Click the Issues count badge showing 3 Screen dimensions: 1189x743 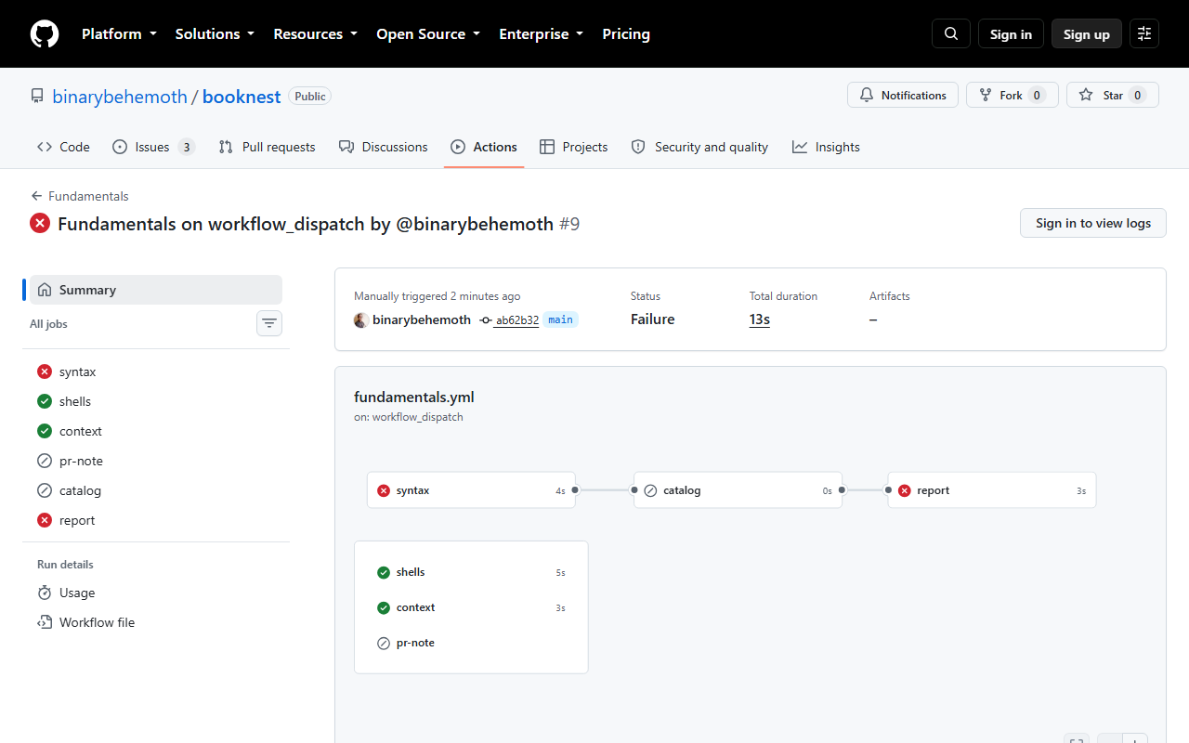[186, 147]
